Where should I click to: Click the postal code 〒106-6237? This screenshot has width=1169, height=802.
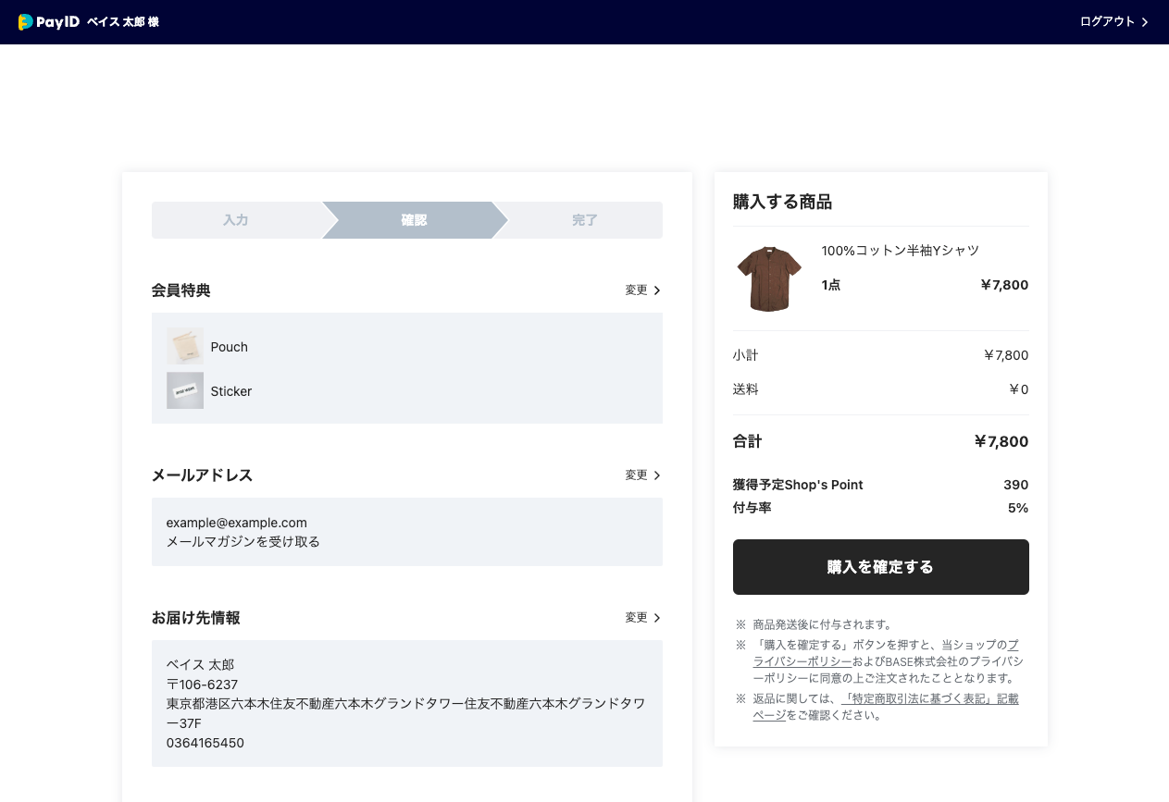point(203,685)
